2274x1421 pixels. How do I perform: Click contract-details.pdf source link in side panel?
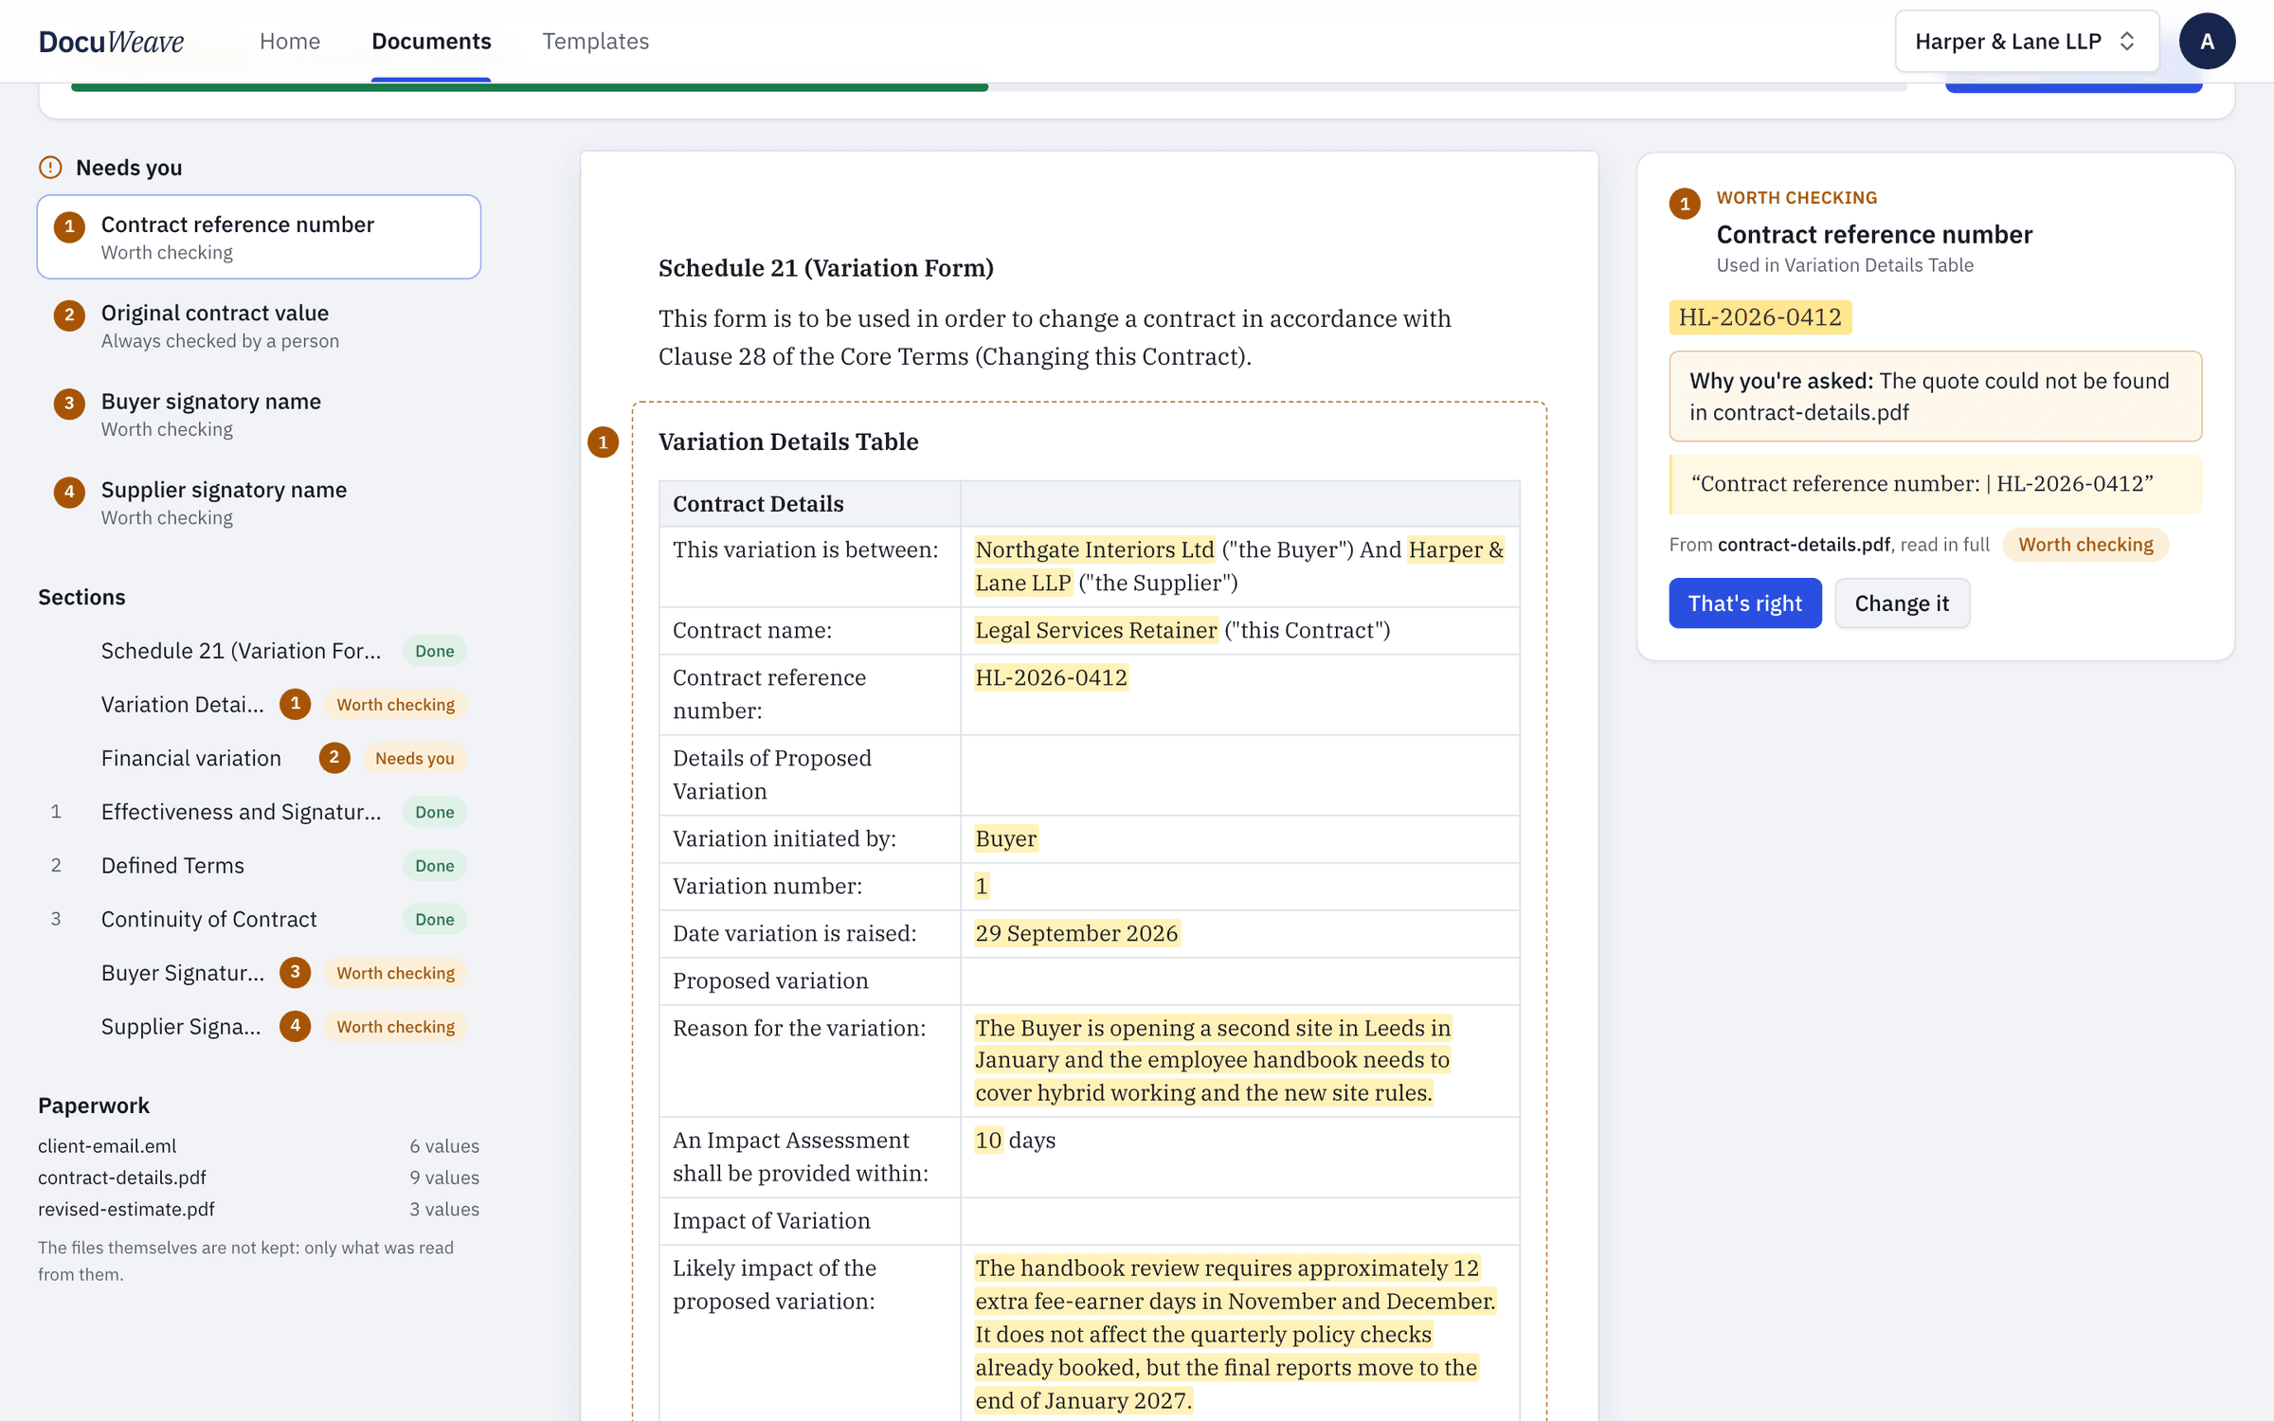coord(1803,545)
